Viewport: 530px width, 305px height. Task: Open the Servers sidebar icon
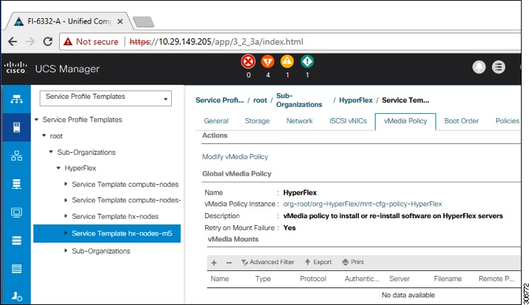pyautogui.click(x=16, y=127)
